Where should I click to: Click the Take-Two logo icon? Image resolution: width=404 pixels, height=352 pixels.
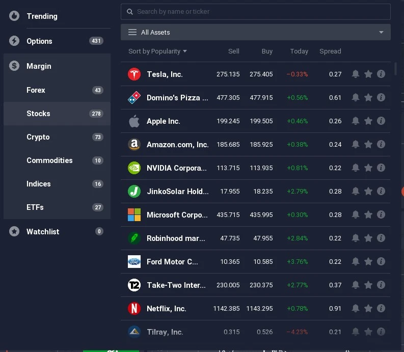[134, 285]
